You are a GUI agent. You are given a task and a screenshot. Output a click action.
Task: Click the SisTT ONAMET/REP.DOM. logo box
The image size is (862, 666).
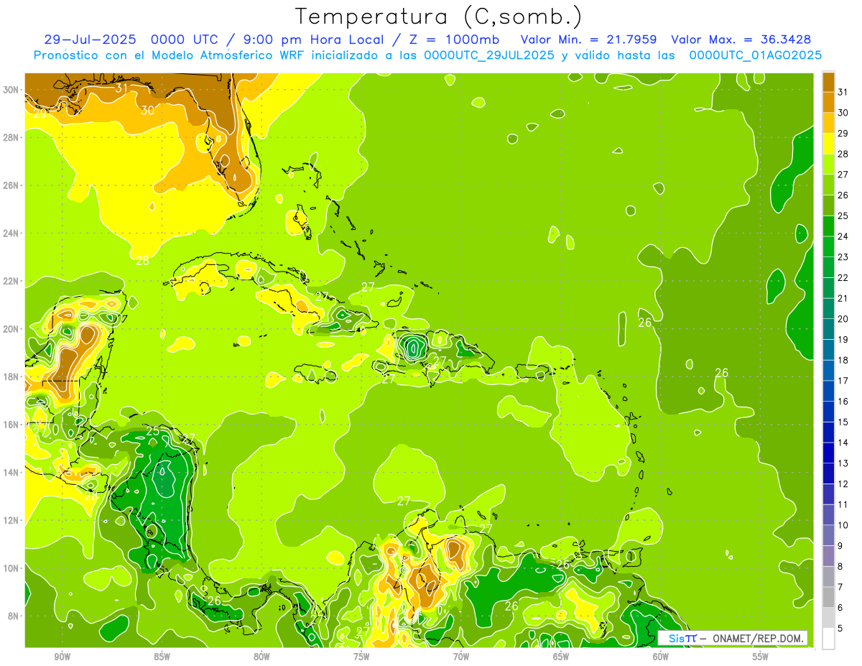[x=733, y=638]
